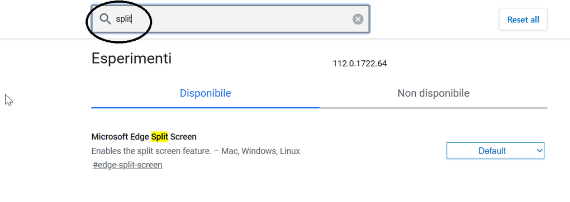The image size is (570, 202).
Task: Open the Non disponibile tab
Action: click(433, 93)
